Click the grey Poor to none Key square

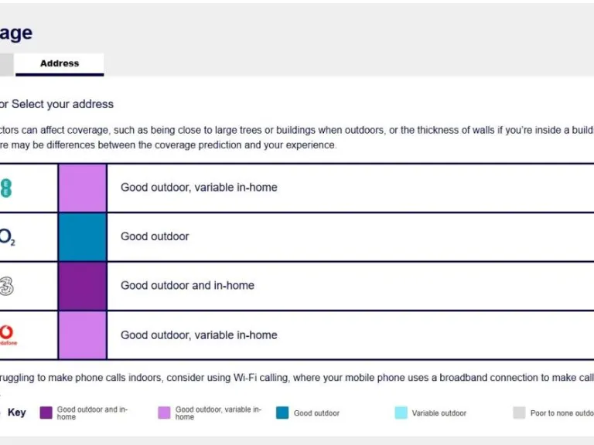[519, 413]
